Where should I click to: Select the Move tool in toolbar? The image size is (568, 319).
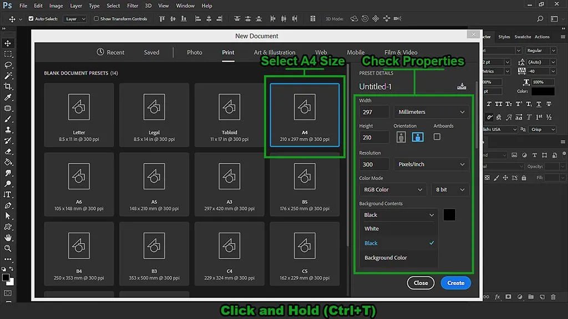(8, 43)
